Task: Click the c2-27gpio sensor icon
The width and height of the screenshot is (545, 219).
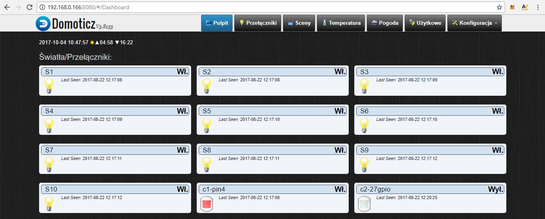Action: [364, 204]
